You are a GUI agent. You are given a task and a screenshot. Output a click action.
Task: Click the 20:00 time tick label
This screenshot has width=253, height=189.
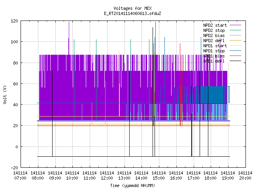coord(245,178)
